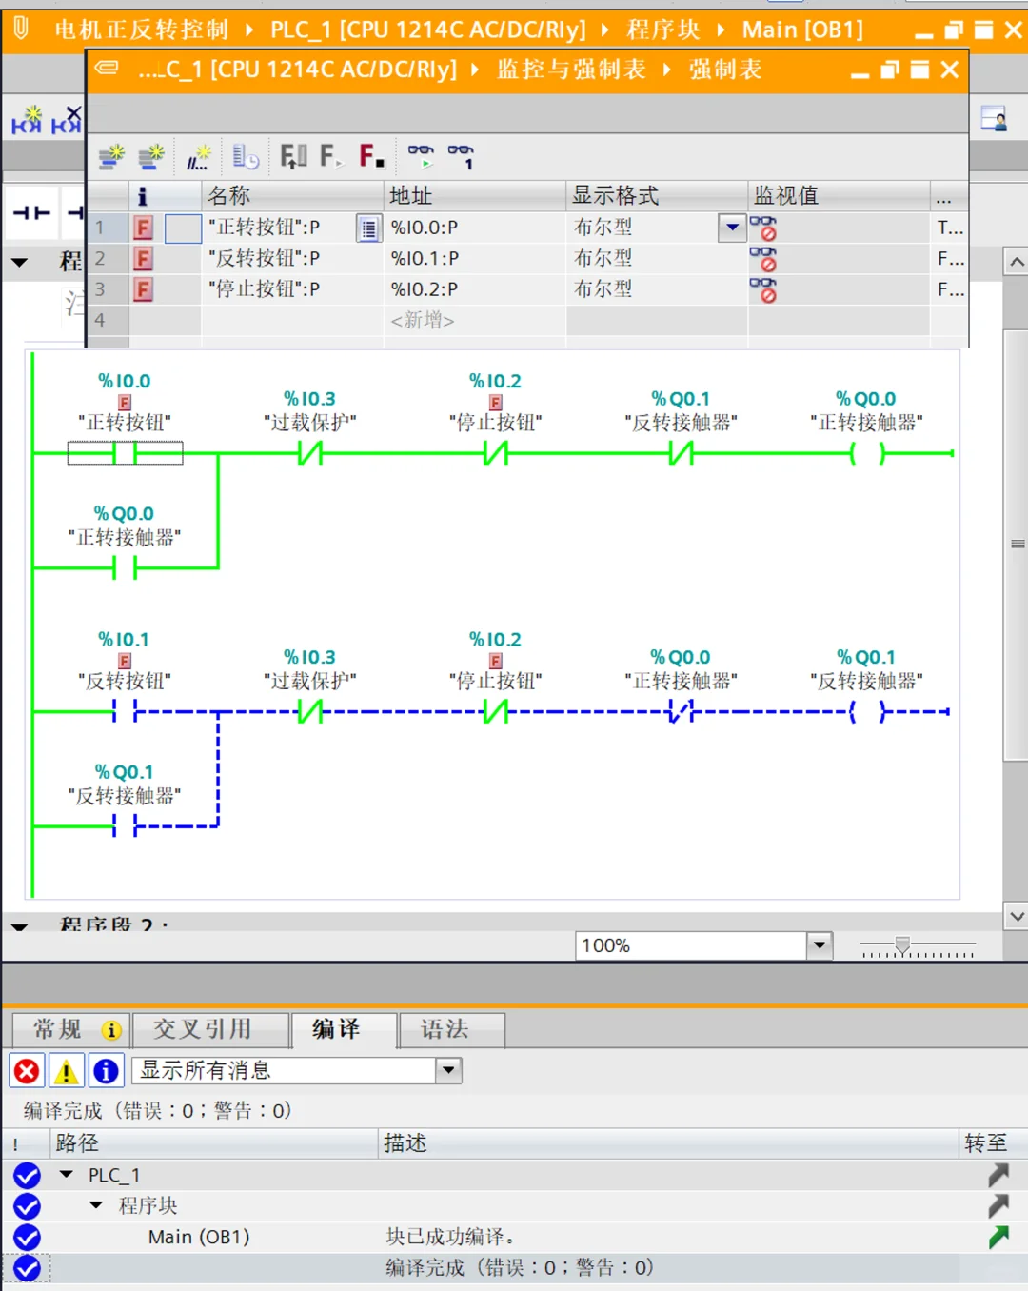The width and height of the screenshot is (1028, 1291).
Task: Toggle the red error message filter
Action: tap(27, 1071)
